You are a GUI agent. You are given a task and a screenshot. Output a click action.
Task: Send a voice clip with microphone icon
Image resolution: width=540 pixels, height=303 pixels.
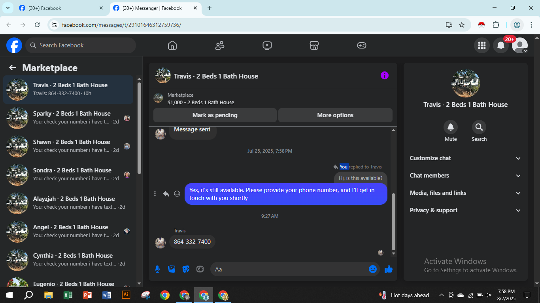coord(157,269)
